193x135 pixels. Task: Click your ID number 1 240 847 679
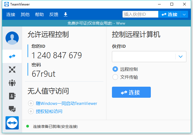point(57,55)
